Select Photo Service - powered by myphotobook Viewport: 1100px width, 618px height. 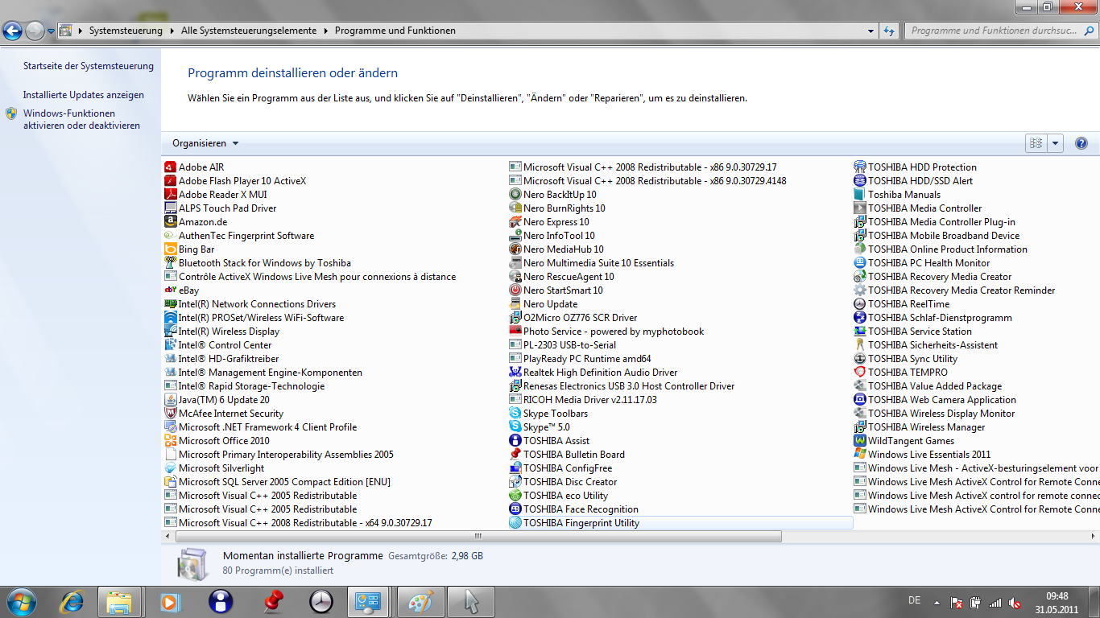tap(606, 332)
